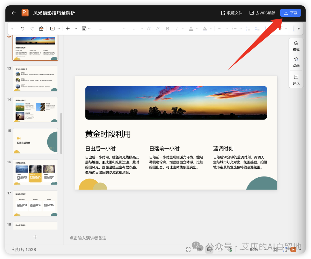Click 去WPS编辑 to edit in WPS

pos(262,13)
